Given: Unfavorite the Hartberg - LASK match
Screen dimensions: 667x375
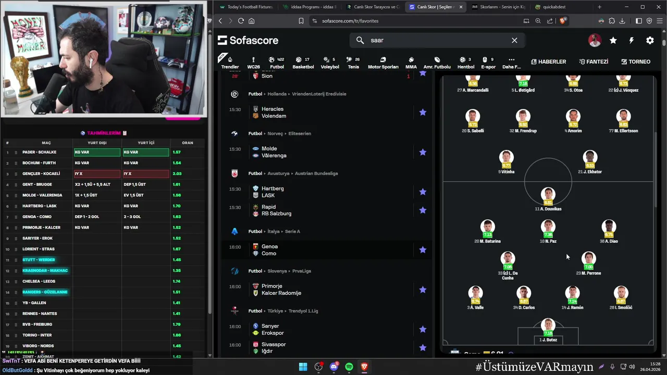Looking at the screenshot, I should tap(423, 192).
